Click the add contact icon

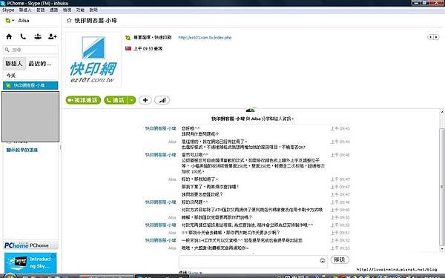(52, 36)
